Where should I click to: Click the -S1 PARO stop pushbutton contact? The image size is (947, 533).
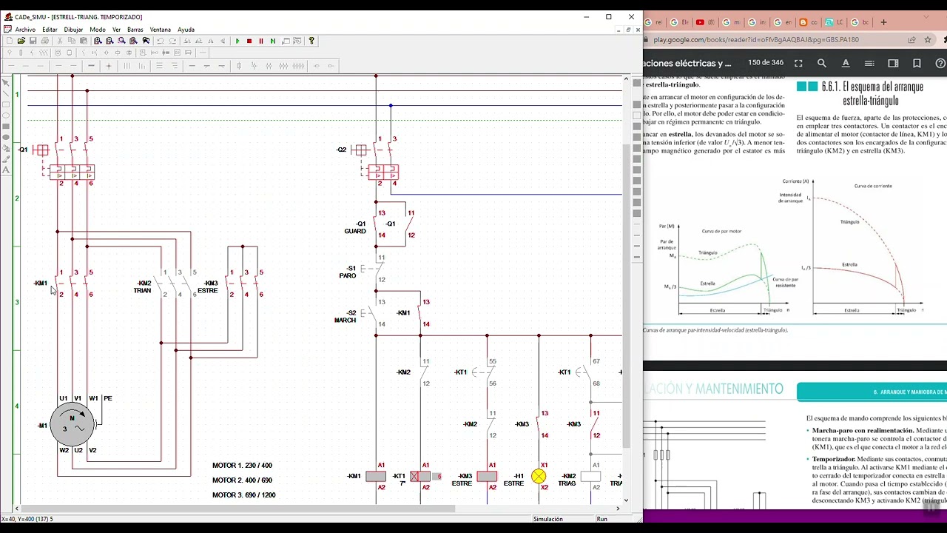[x=371, y=269]
